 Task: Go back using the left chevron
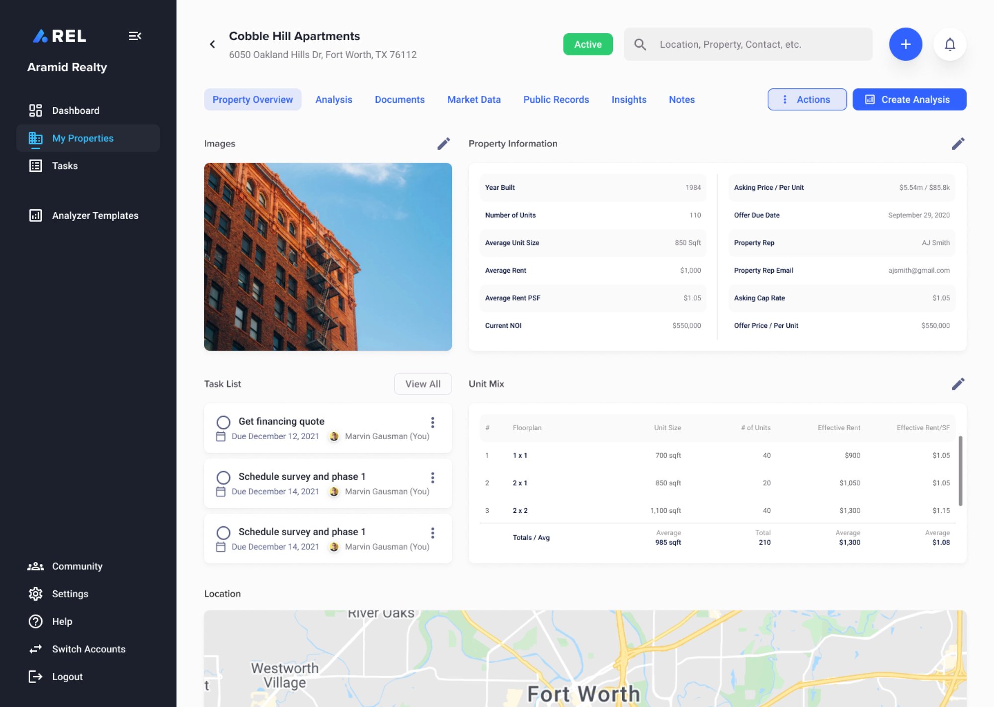(213, 44)
